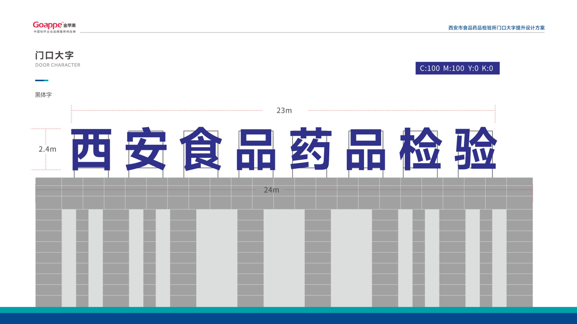This screenshot has height=324, width=577.
Task: Click the 2.4m height dimension label
Action: click(47, 149)
